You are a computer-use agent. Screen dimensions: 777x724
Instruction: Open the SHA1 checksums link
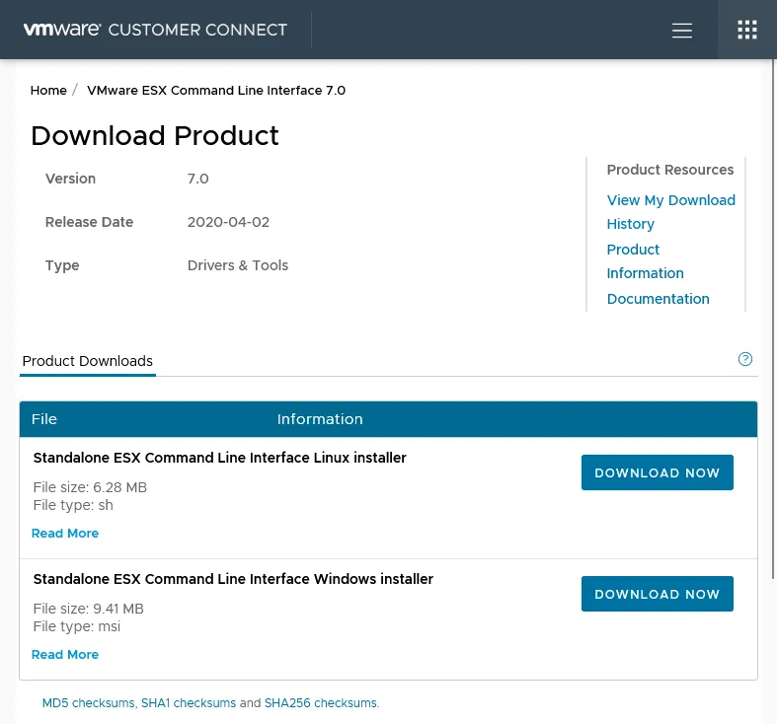click(x=189, y=703)
